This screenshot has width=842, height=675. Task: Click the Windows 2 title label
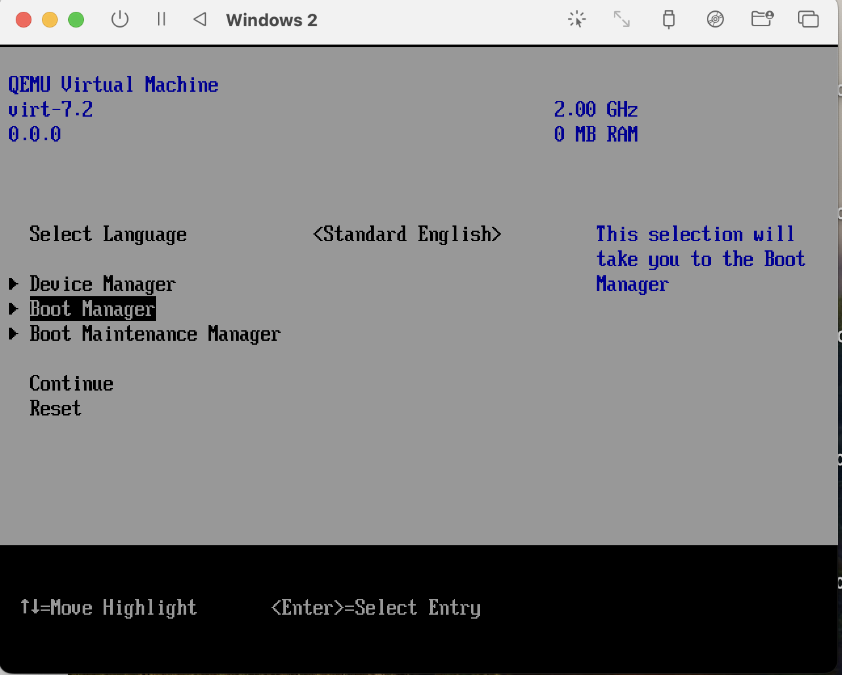point(271,20)
